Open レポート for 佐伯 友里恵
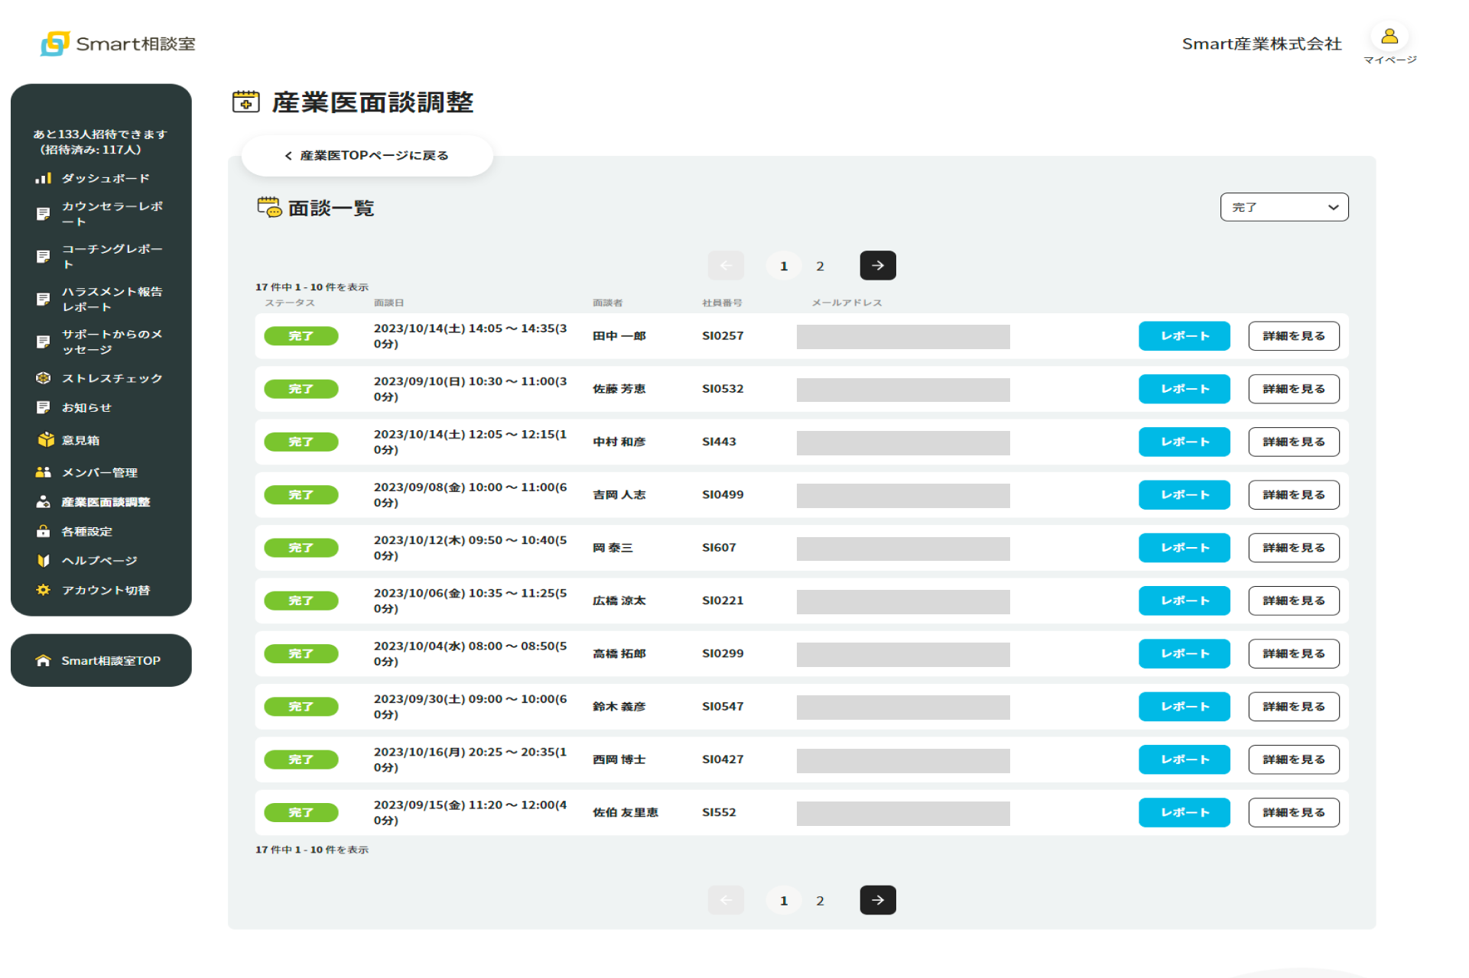1469x978 pixels. (x=1184, y=812)
